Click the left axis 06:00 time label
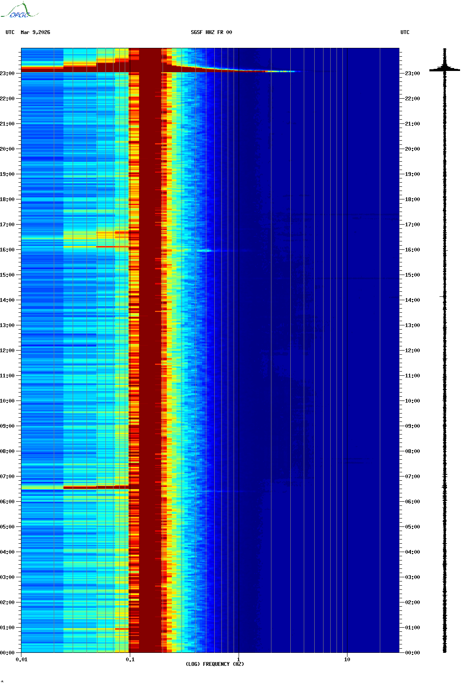Viewport: 463px width, 686px height. pyautogui.click(x=7, y=502)
